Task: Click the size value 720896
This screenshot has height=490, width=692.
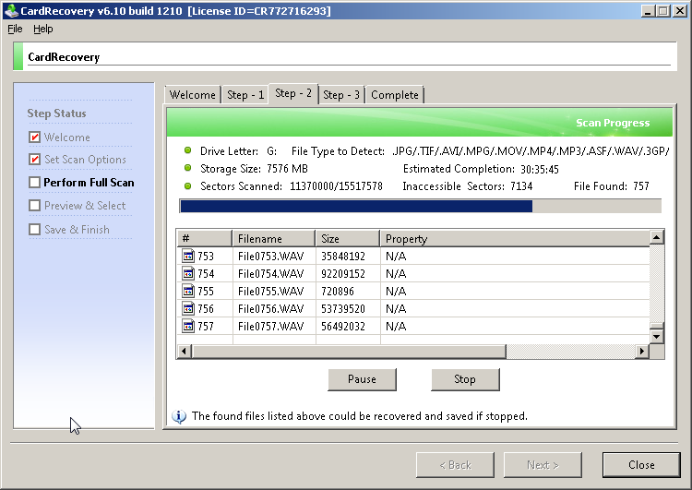Action: (x=337, y=292)
